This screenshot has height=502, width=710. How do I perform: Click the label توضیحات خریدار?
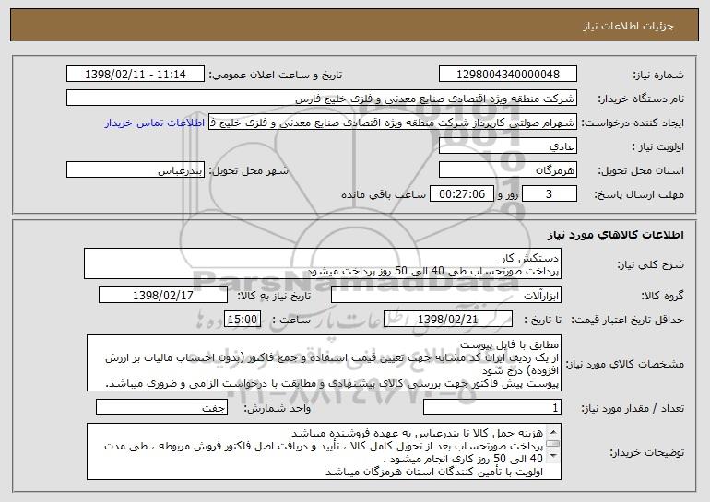(x=647, y=452)
